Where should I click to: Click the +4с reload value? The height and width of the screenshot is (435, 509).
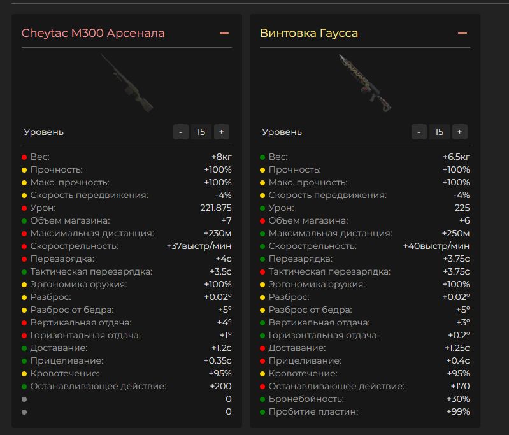[x=224, y=259]
